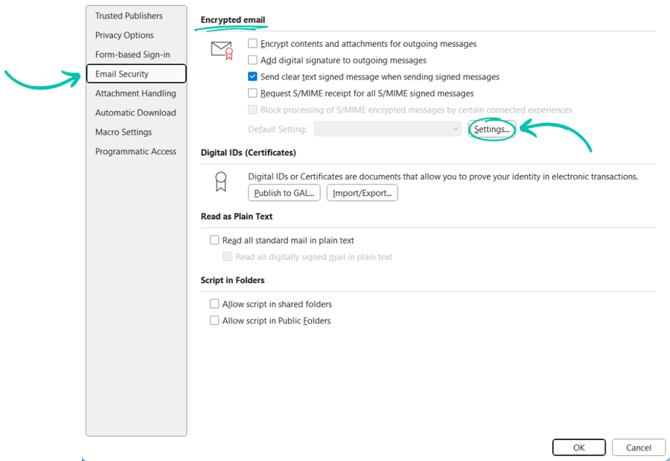This screenshot has height=461, width=670.
Task: Select Programmatic Access settings
Action: point(135,151)
